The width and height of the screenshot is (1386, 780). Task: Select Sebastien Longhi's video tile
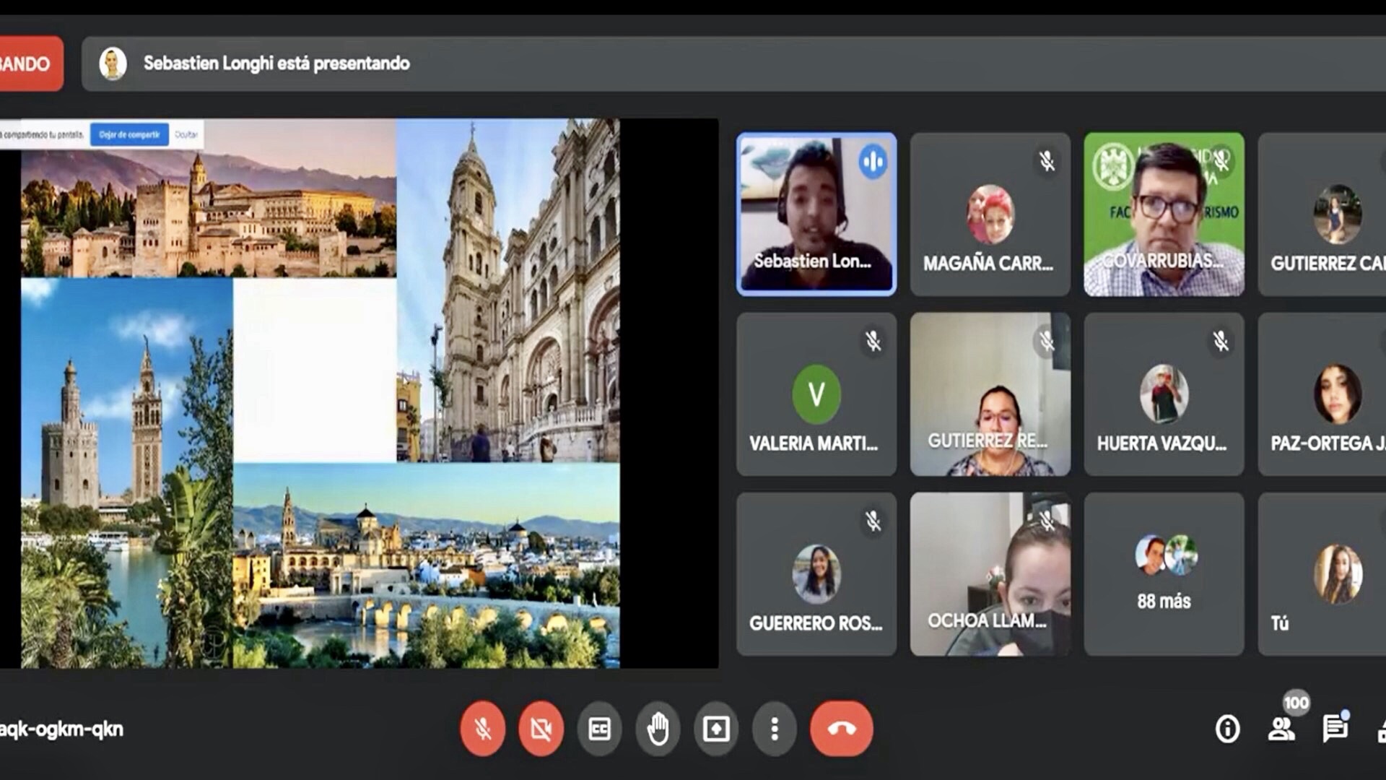click(x=816, y=214)
